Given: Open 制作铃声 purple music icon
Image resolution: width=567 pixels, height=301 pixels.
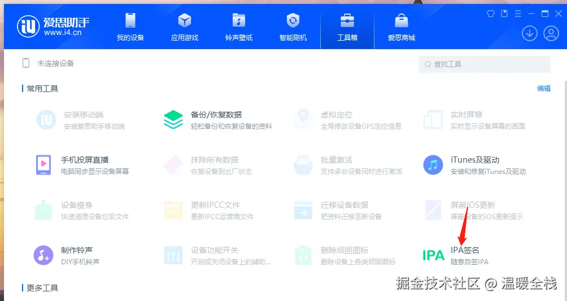Looking at the screenshot, I should [43, 255].
